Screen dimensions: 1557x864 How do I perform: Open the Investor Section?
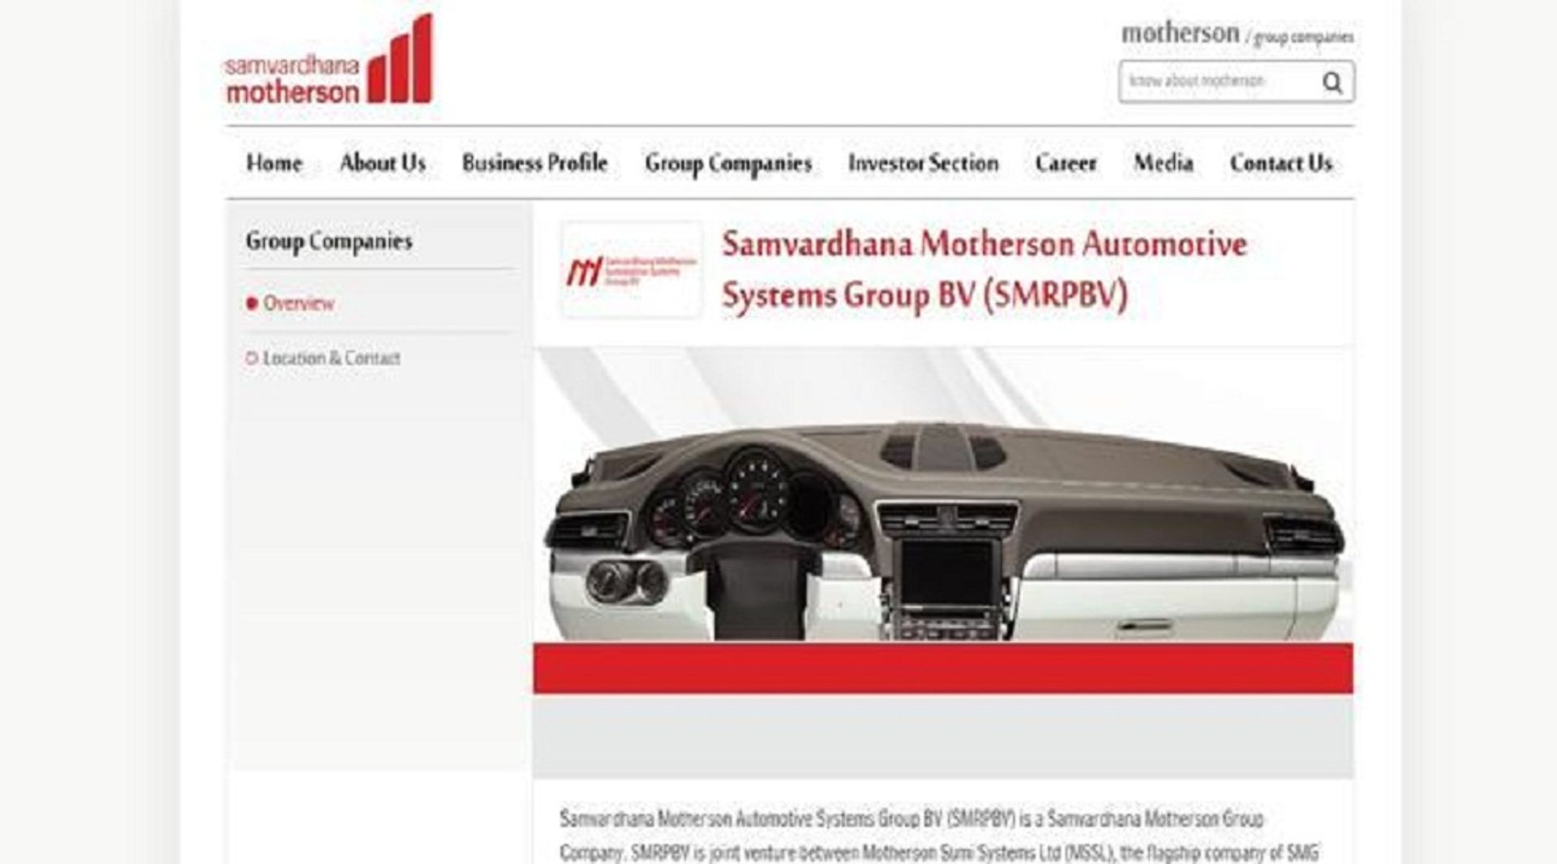[x=923, y=163]
